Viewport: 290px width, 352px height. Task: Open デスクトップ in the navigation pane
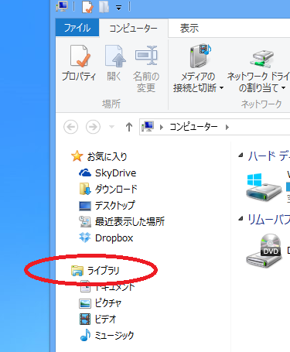click(114, 205)
